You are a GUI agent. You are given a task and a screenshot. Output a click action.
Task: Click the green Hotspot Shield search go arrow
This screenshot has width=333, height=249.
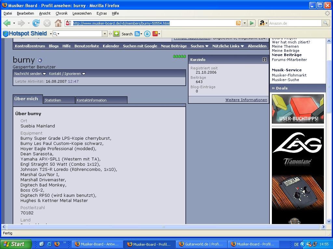pos(116,34)
